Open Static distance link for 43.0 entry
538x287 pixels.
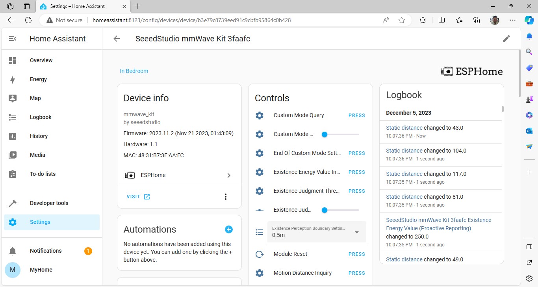click(x=404, y=128)
